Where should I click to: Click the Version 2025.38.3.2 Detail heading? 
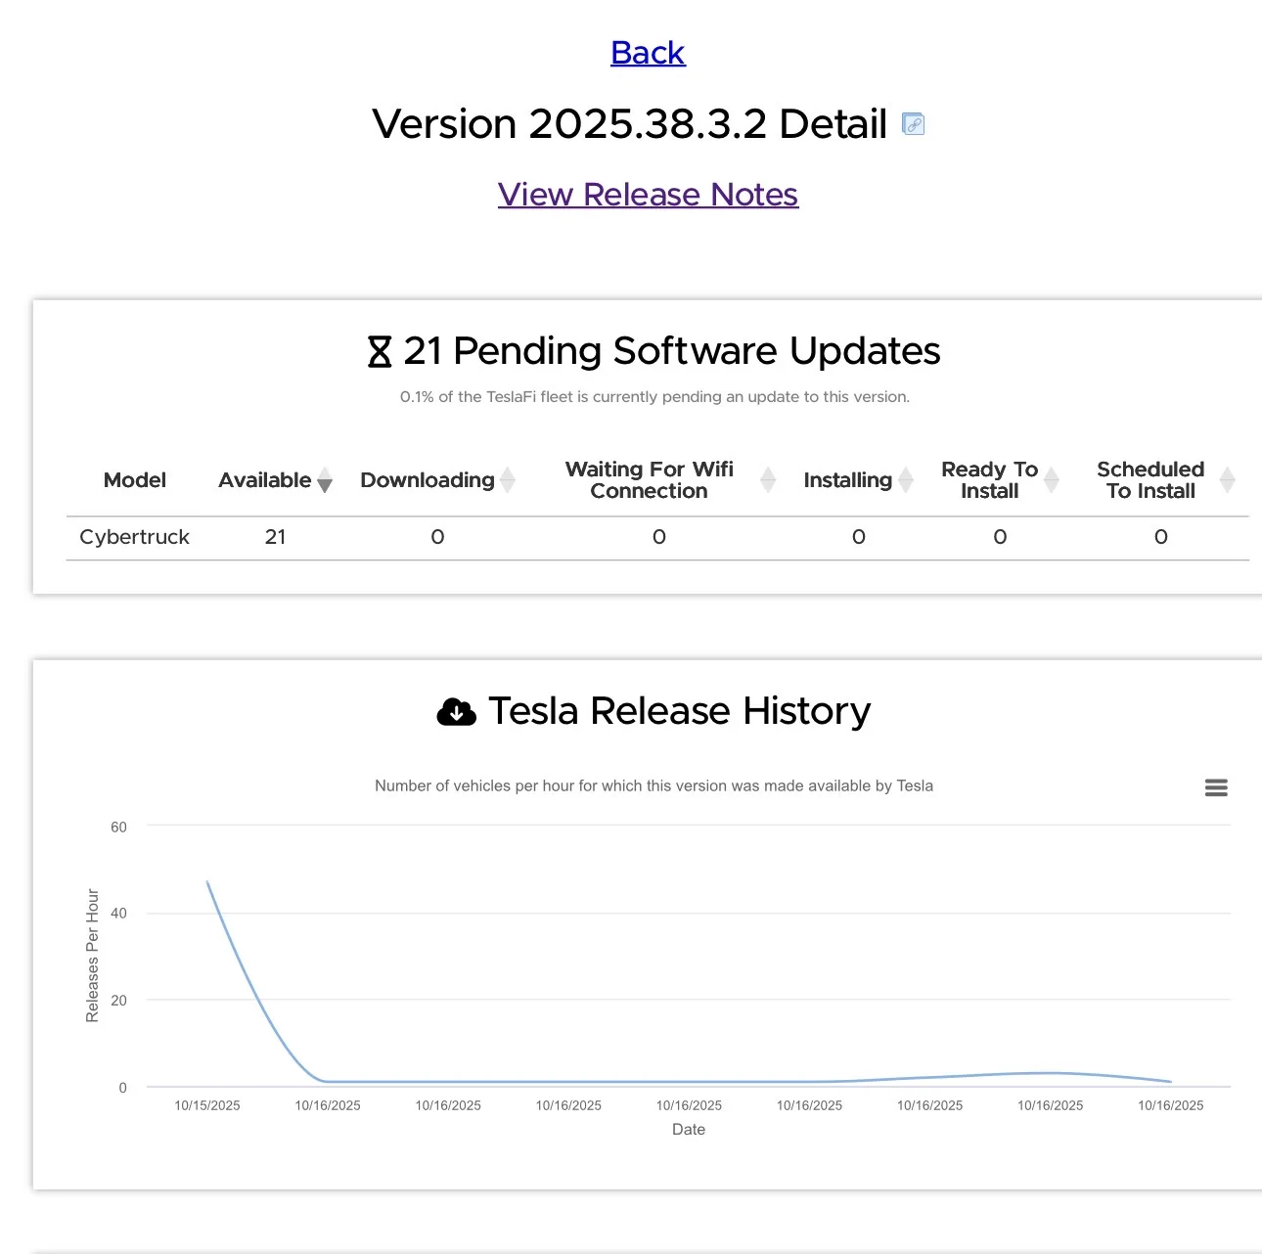pos(630,124)
